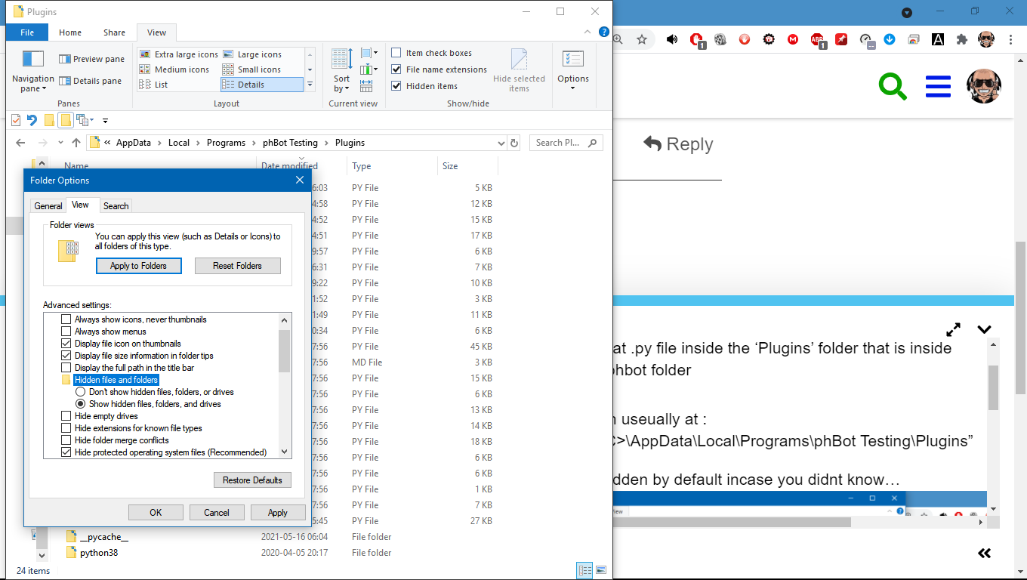Open the Navigation pane button
Screen dimensions: 1027x580
[x=32, y=70]
